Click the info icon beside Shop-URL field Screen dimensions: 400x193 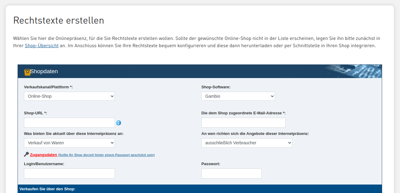[119, 123]
